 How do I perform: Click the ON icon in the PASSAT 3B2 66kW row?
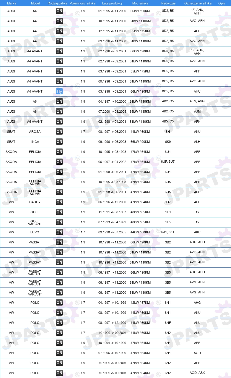(59, 242)
